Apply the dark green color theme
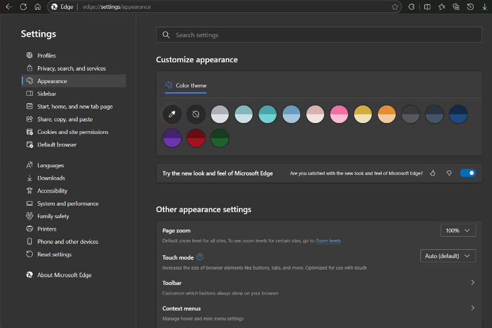The width and height of the screenshot is (492, 328). pyautogui.click(x=220, y=138)
